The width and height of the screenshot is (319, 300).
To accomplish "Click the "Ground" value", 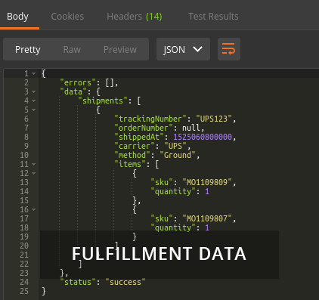I will (178, 155).
